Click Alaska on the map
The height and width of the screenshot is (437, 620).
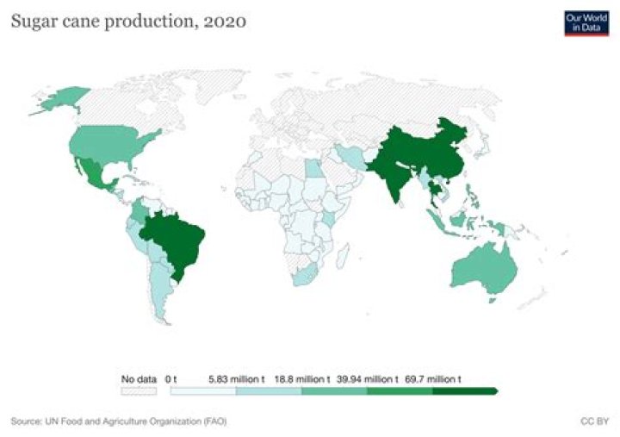point(59,100)
